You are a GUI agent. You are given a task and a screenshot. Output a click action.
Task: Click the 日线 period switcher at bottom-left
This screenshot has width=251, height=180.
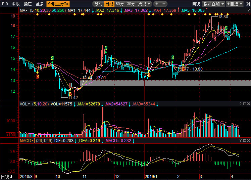click(7, 177)
